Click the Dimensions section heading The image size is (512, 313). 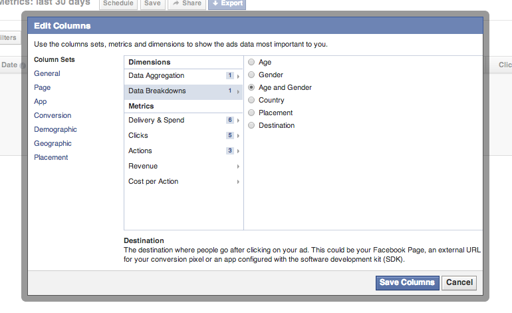coord(150,62)
